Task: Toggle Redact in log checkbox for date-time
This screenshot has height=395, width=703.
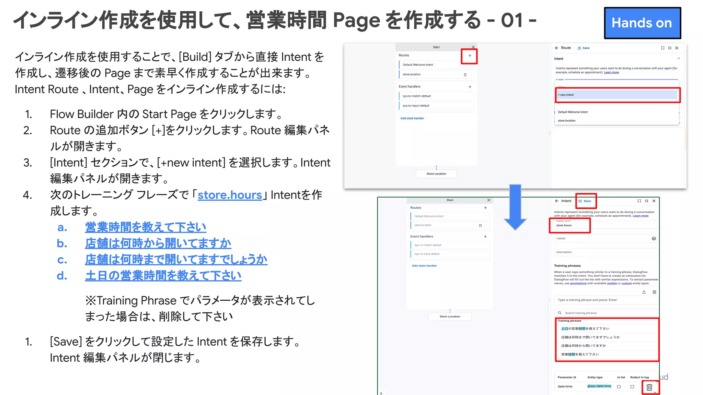Action: click(632, 387)
